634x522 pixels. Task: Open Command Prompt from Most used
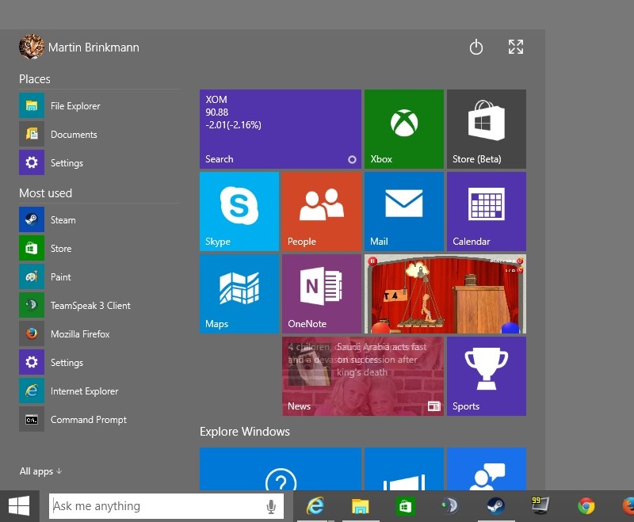pyautogui.click(x=100, y=419)
